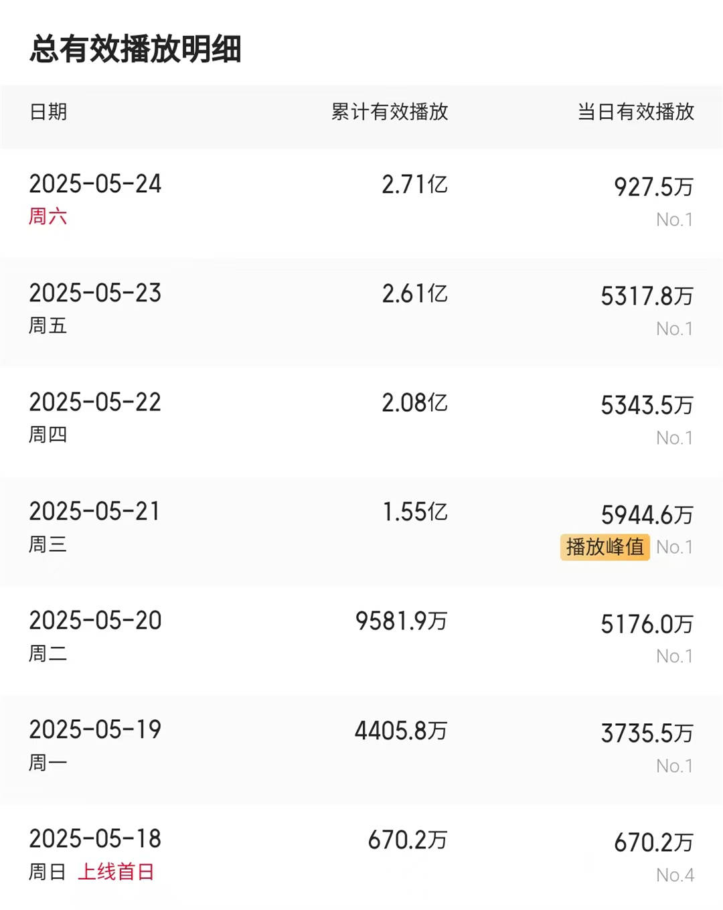723x910 pixels.
Task: Select the 2025-05-24 date row
Action: (x=361, y=204)
